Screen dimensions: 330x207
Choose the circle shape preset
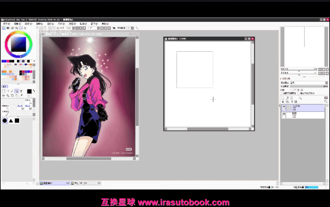(5, 120)
